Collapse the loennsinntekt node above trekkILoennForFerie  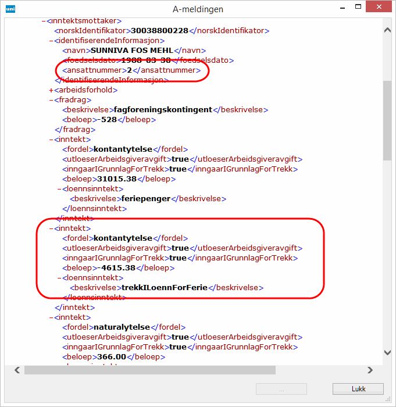coord(59,278)
